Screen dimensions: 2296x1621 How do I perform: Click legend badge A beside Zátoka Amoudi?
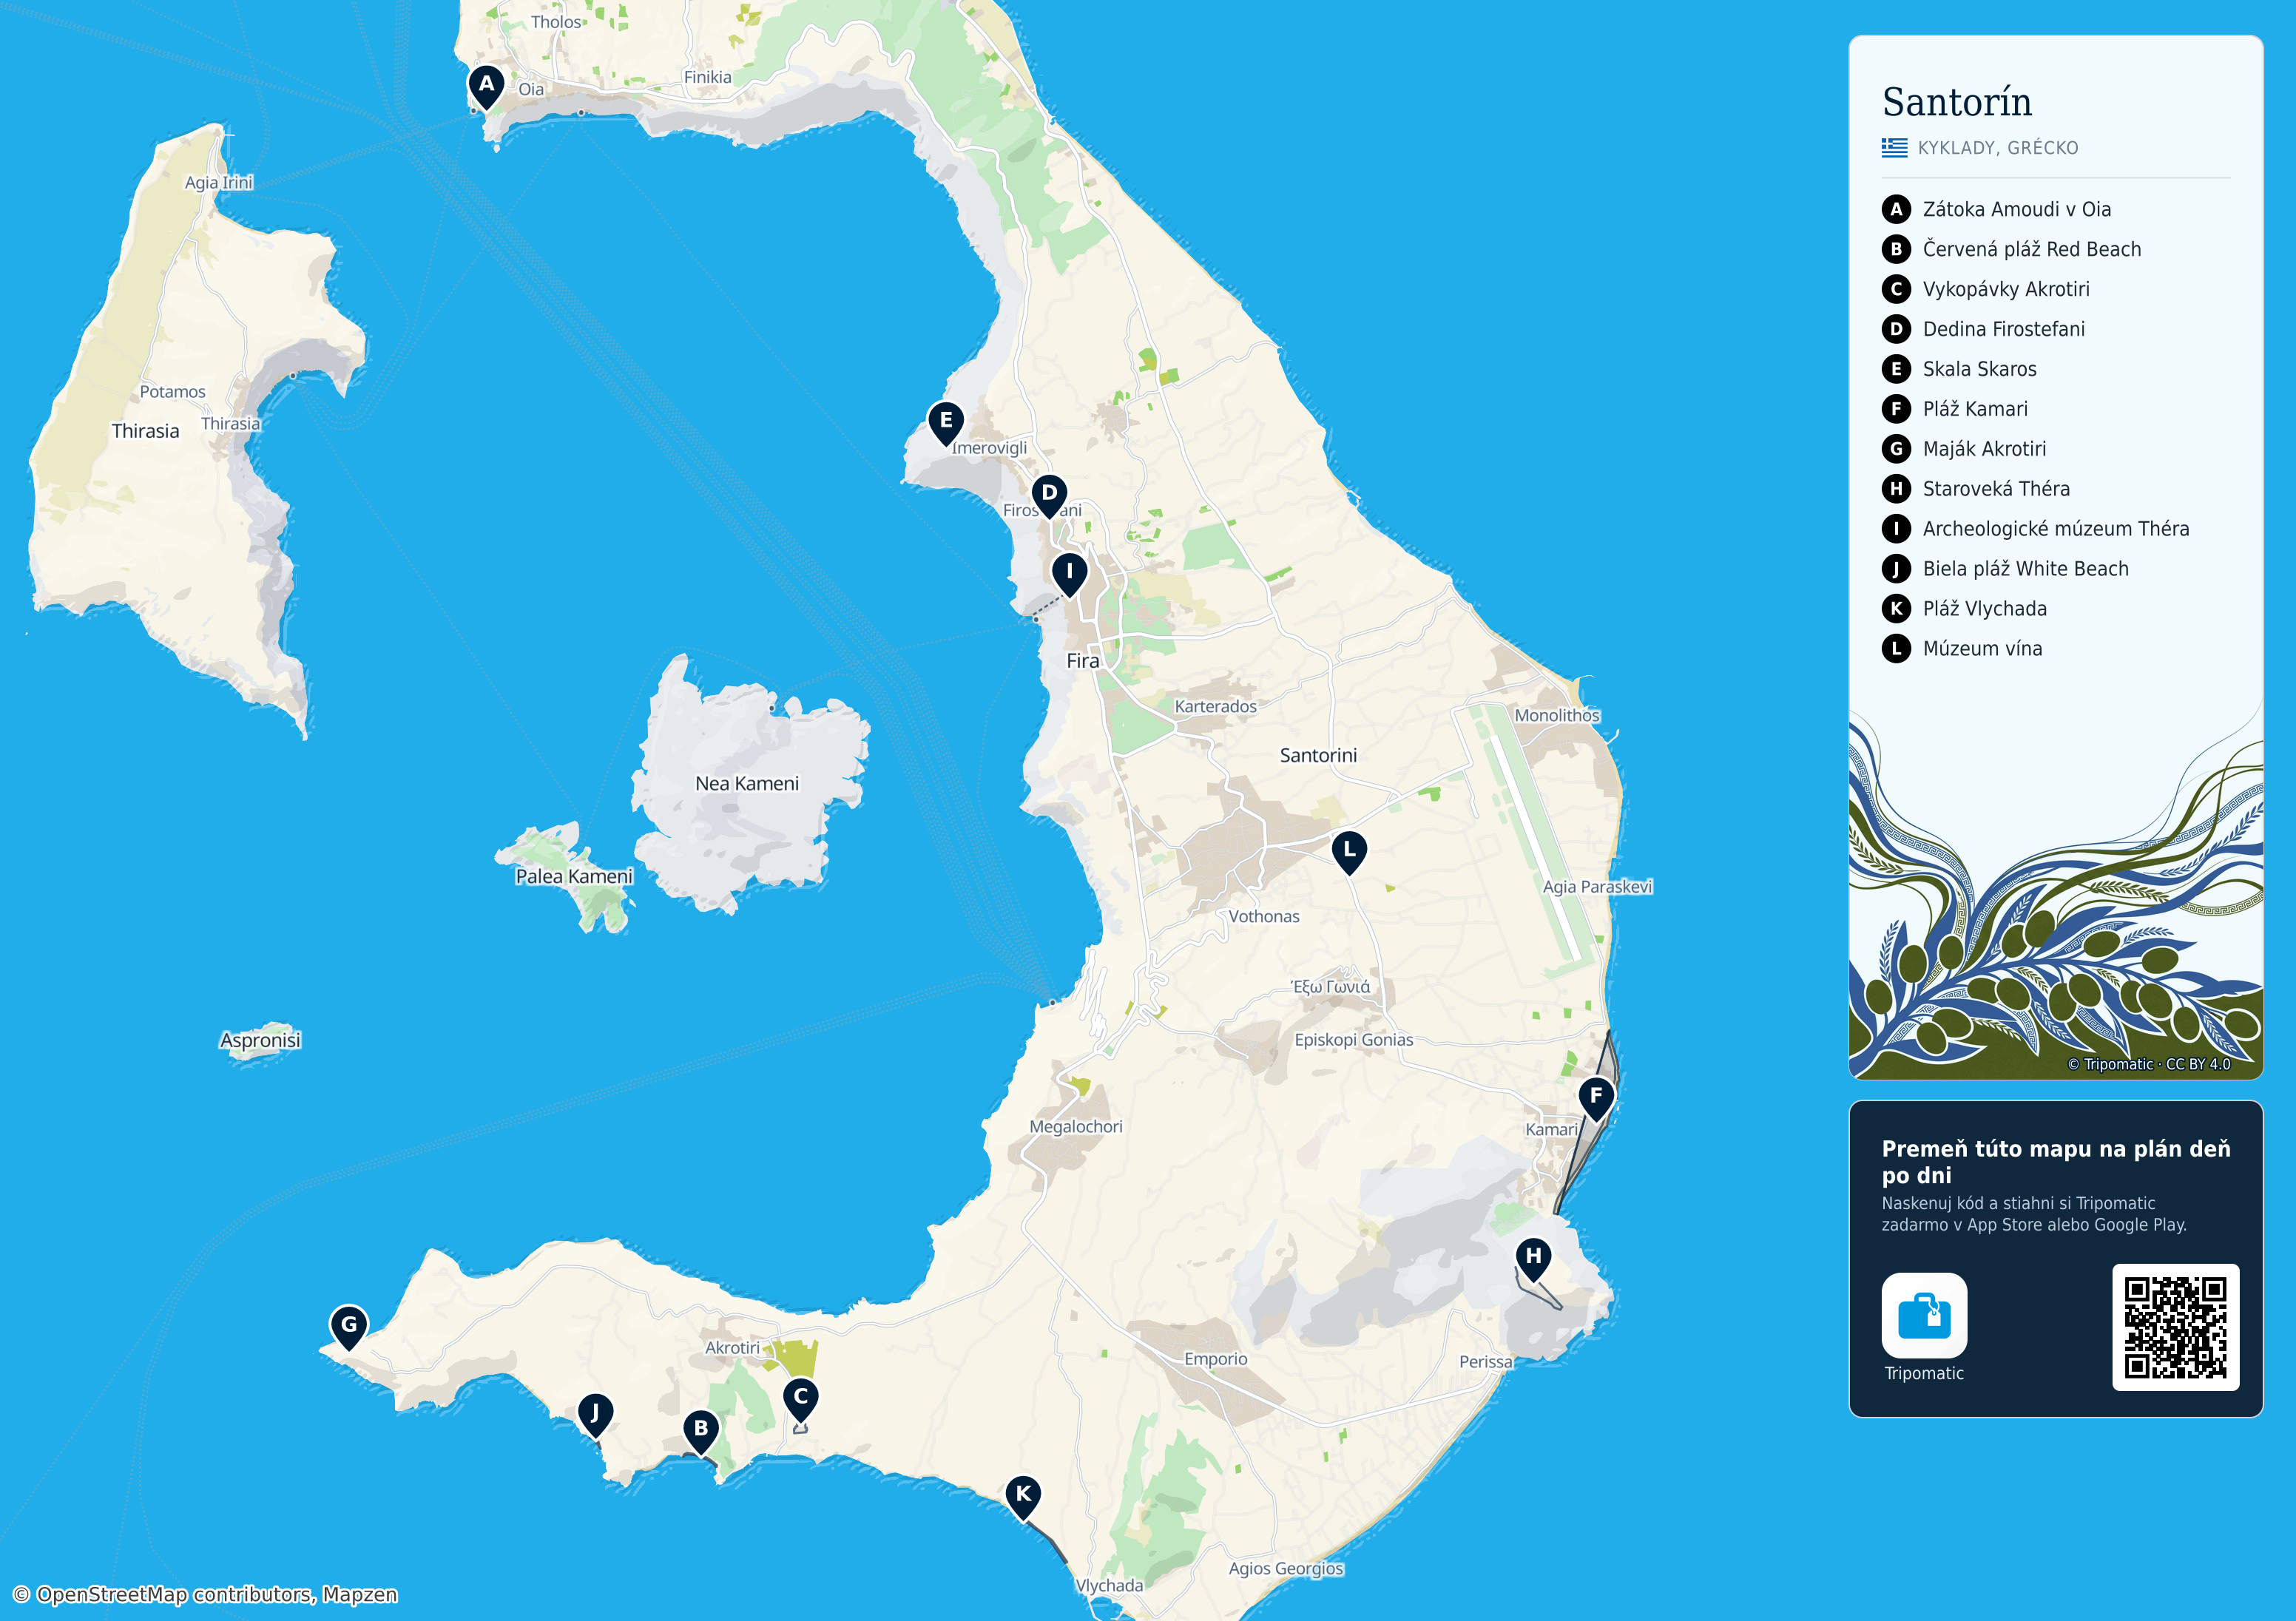(1896, 209)
